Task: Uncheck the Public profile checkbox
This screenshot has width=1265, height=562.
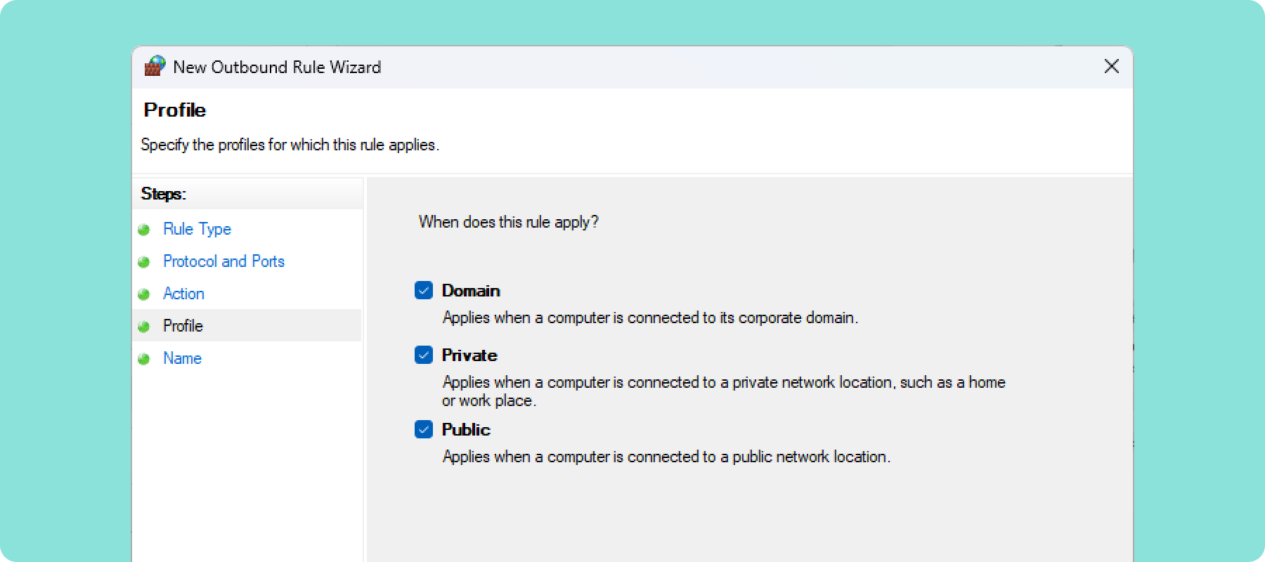Action: 424,429
